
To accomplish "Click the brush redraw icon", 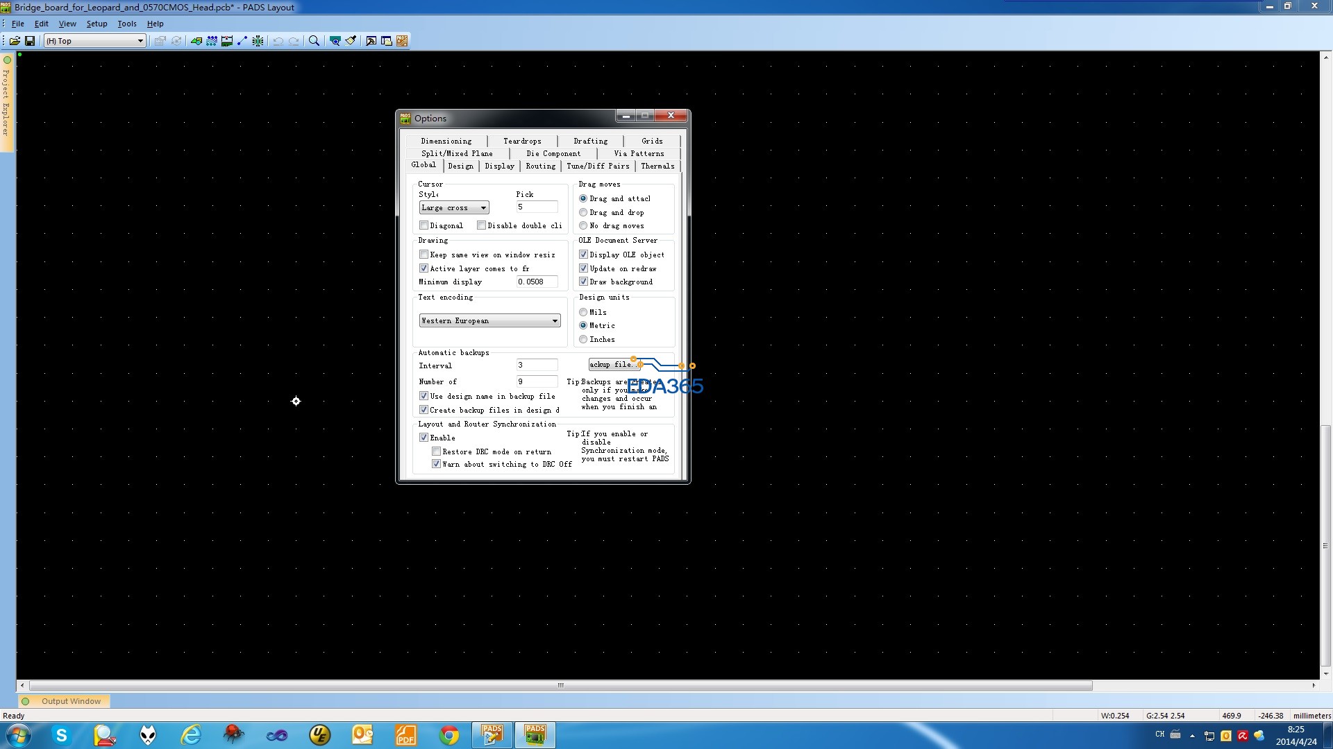I will [x=351, y=41].
